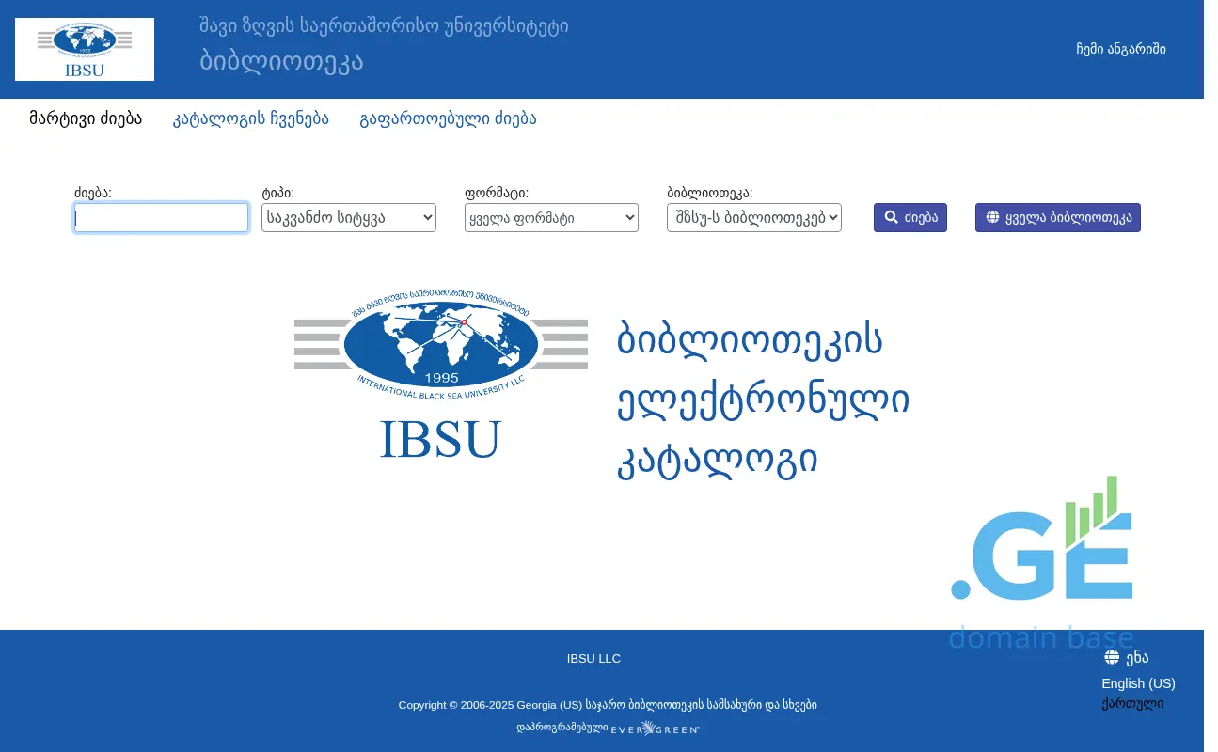
Task: Click the magnifying glass search icon
Action: (x=891, y=217)
